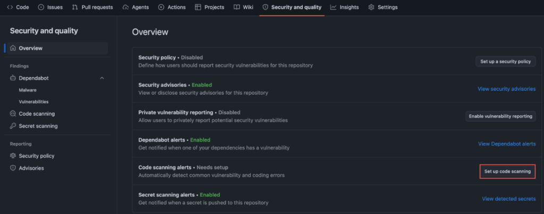544x214 pixels.
Task: Click the Insights graph icon
Action: point(334,7)
